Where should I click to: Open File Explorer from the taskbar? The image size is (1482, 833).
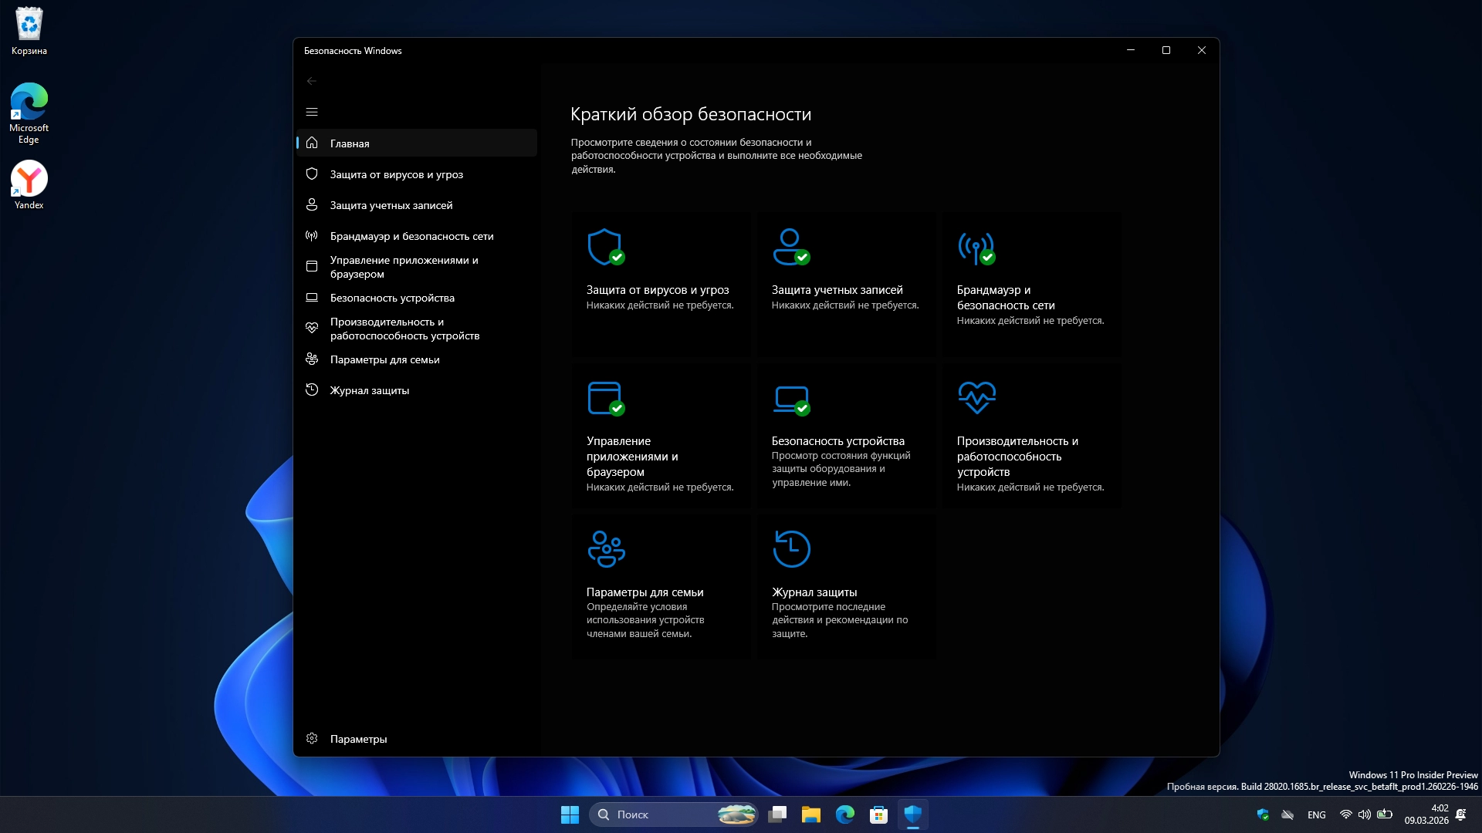(810, 814)
